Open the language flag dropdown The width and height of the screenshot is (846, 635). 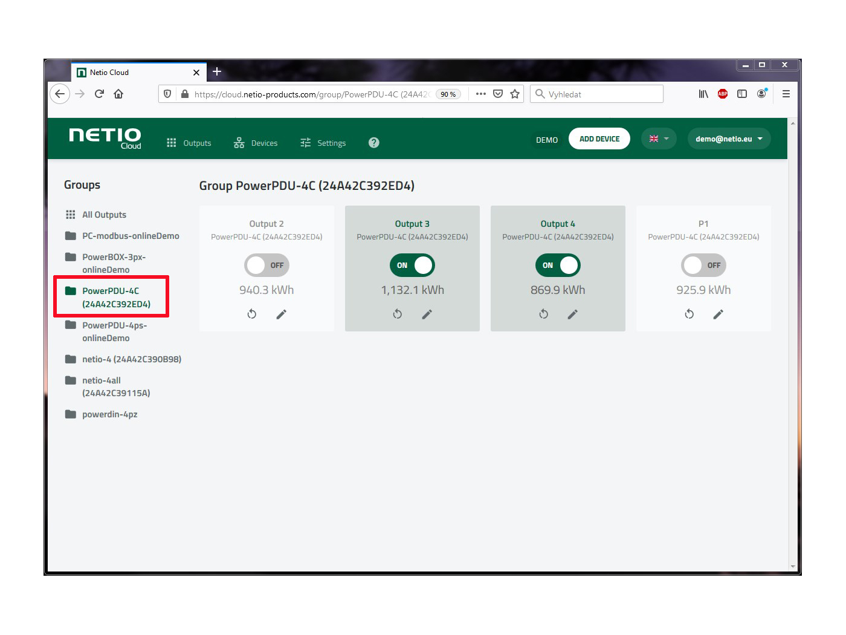(x=659, y=138)
